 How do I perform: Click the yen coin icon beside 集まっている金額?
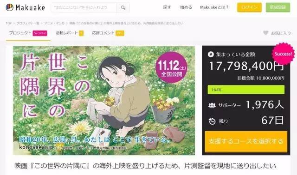[211, 54]
